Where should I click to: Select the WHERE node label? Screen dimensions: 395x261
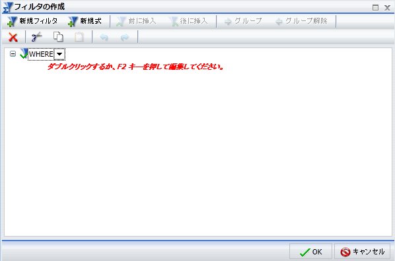[x=41, y=54]
